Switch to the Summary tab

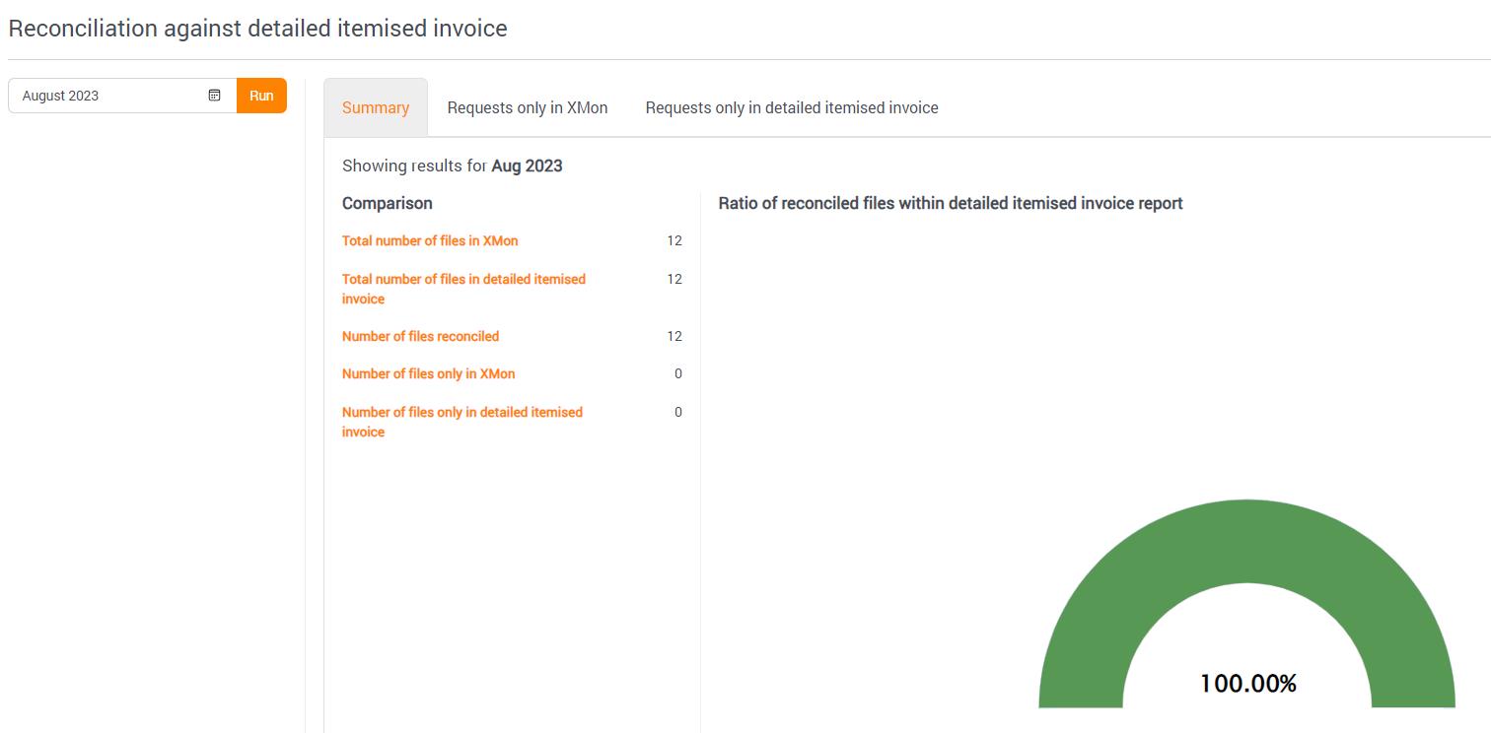coord(376,108)
